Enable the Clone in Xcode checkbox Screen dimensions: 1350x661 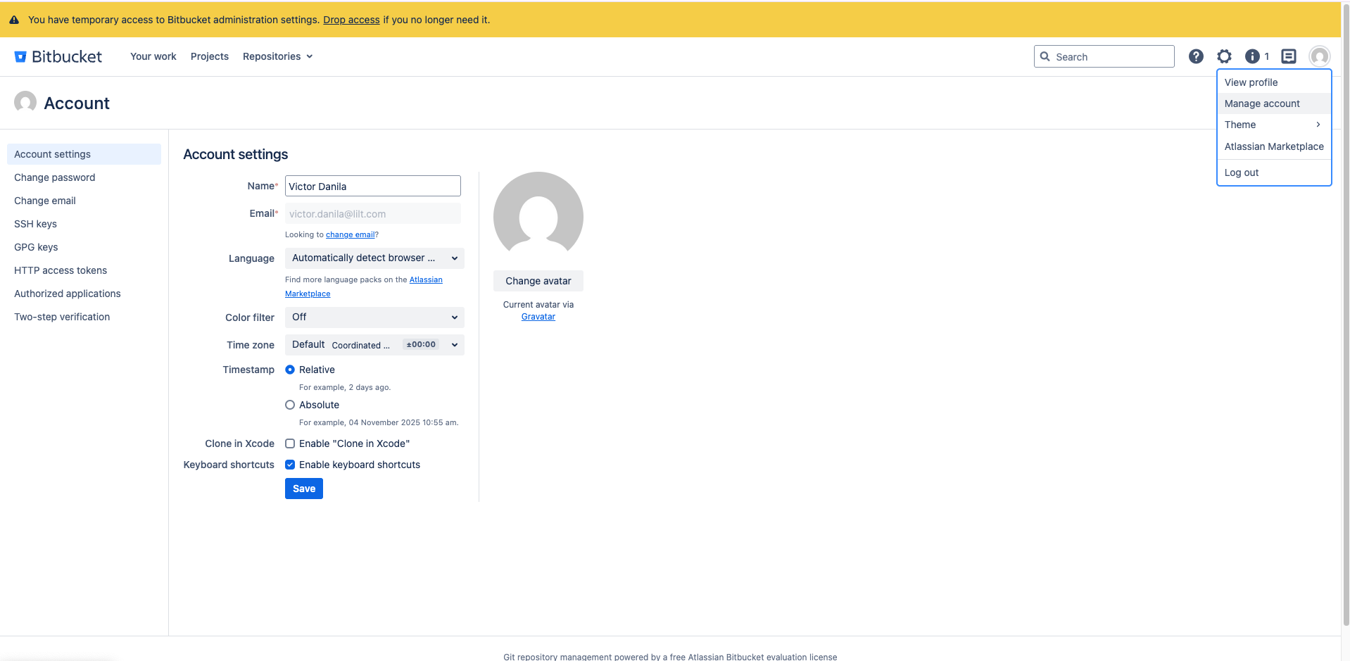pos(290,443)
